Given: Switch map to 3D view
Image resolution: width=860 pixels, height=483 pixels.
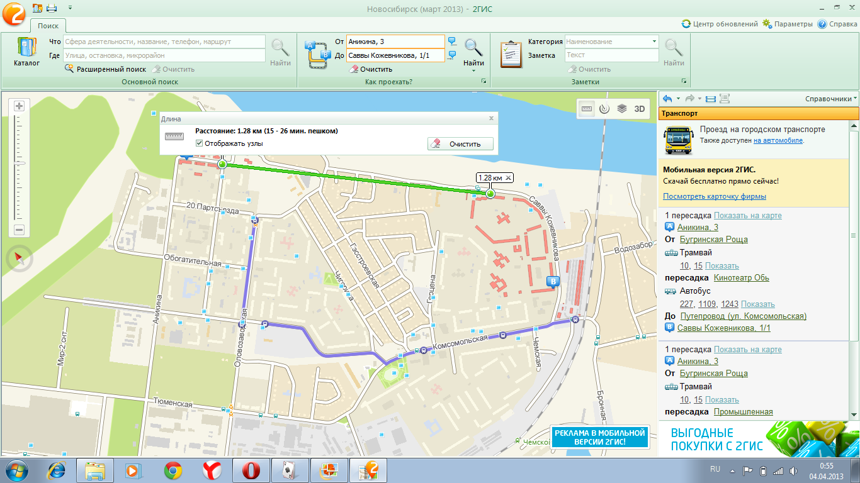Looking at the screenshot, I should pos(640,108).
